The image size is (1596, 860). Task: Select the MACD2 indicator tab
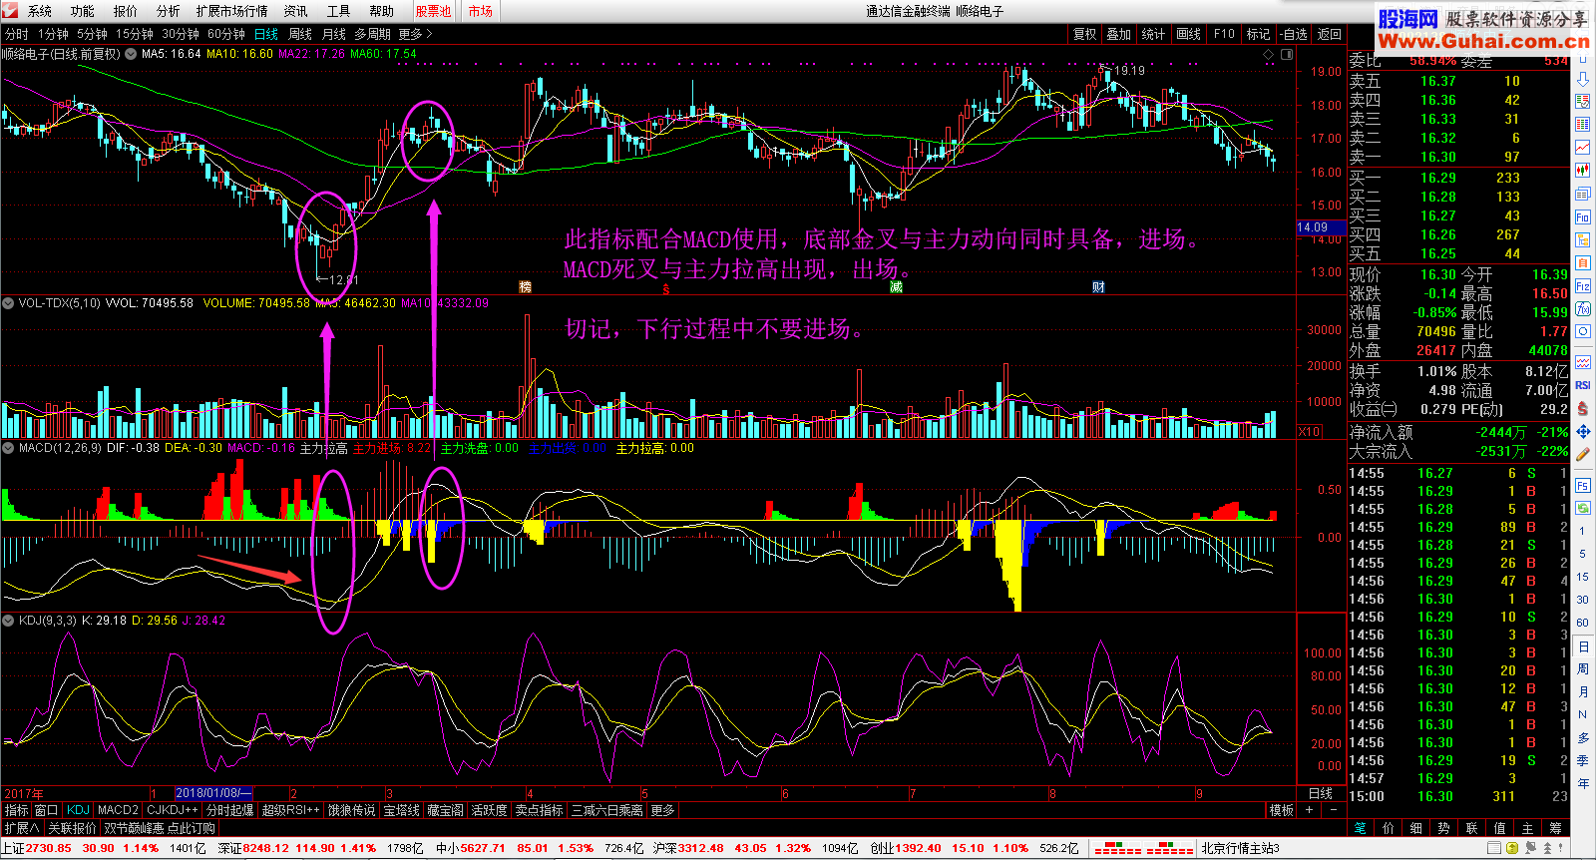click(118, 810)
